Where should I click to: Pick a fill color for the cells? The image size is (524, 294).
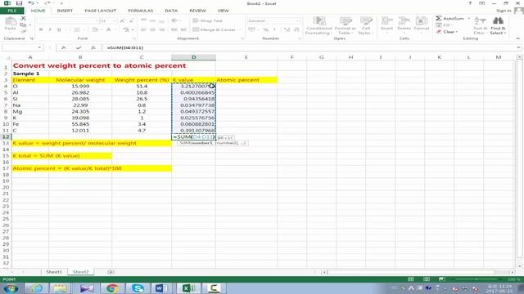95,29
